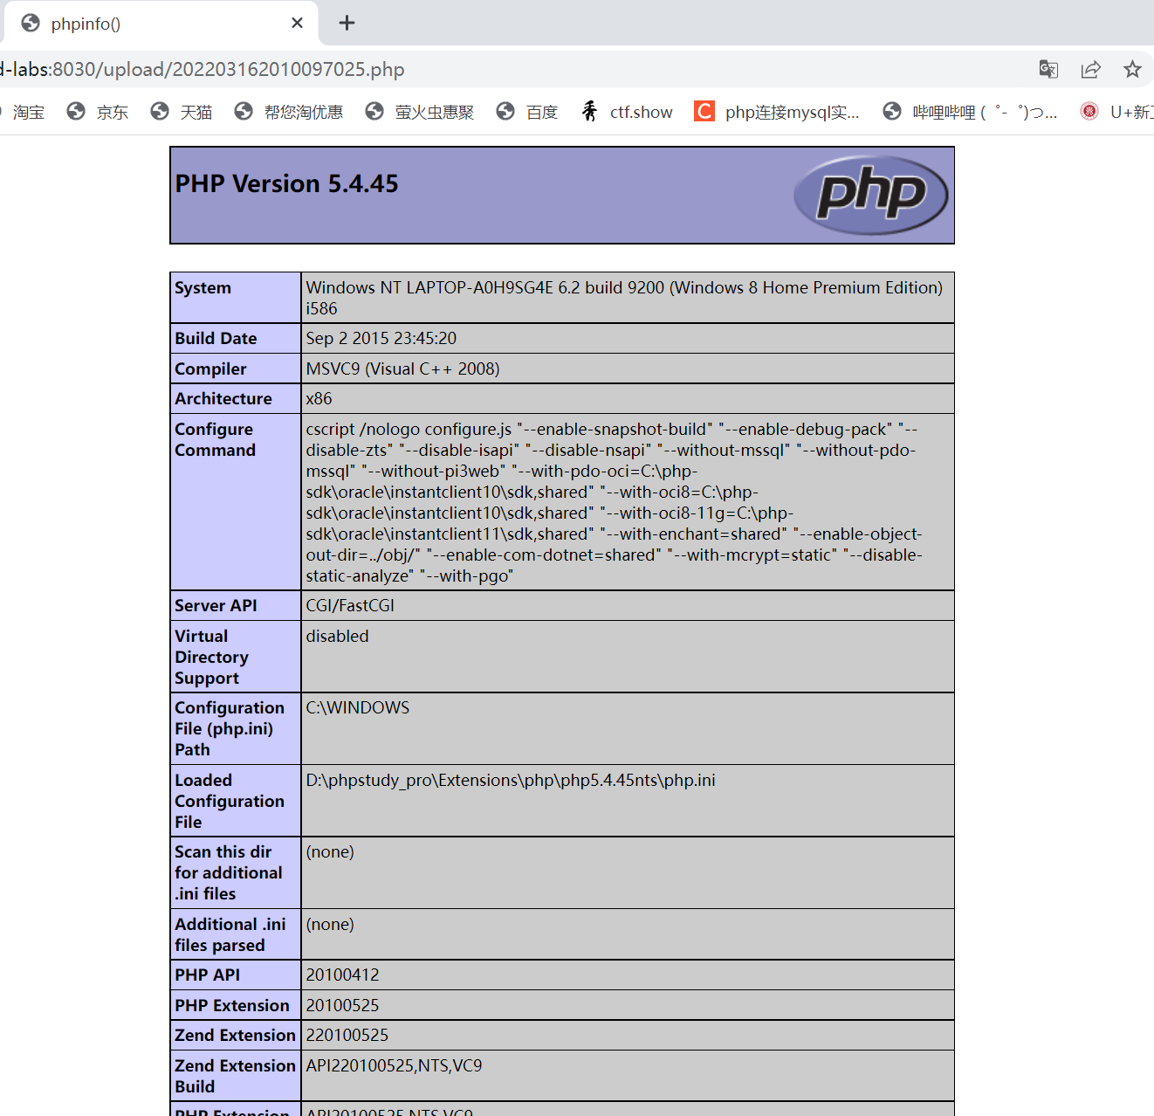This screenshot has height=1116, width=1154.
Task: Select the phpinfo() tab
Action: click(161, 23)
